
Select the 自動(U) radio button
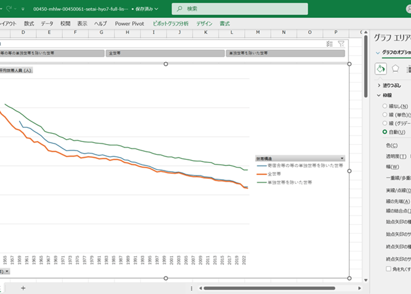pos(384,132)
